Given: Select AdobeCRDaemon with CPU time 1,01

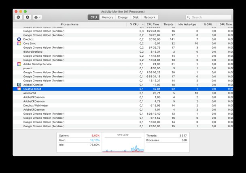Looking at the screenshot, I should coord(123,109).
